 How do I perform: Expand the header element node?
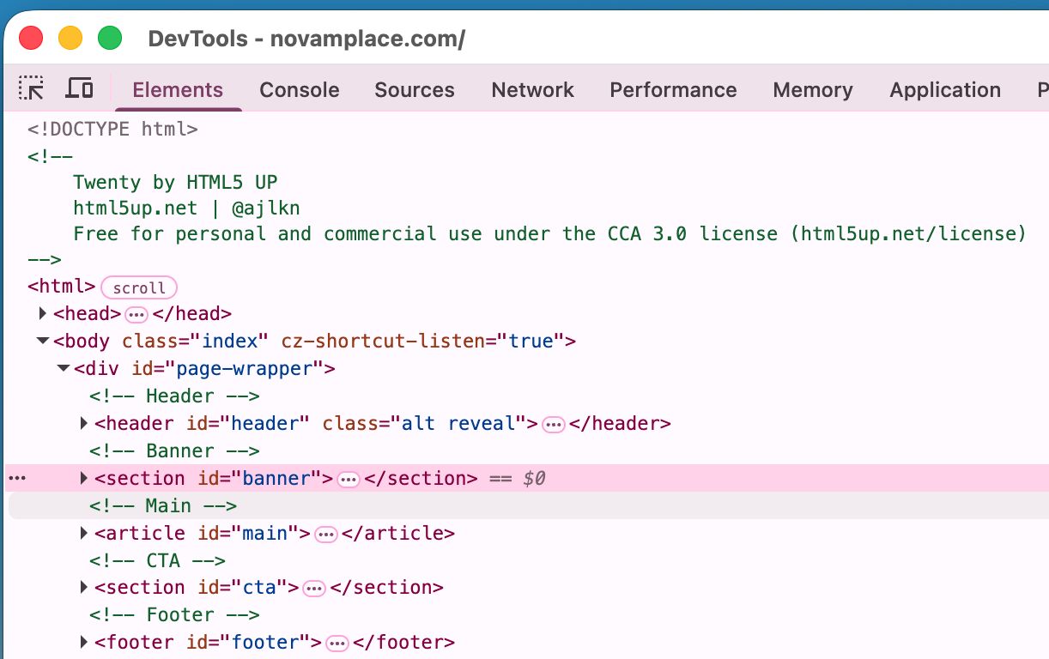coord(84,424)
